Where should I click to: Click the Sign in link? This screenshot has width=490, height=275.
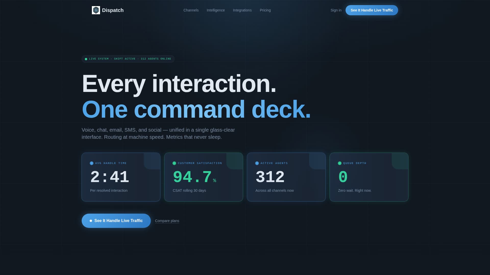tap(336, 10)
